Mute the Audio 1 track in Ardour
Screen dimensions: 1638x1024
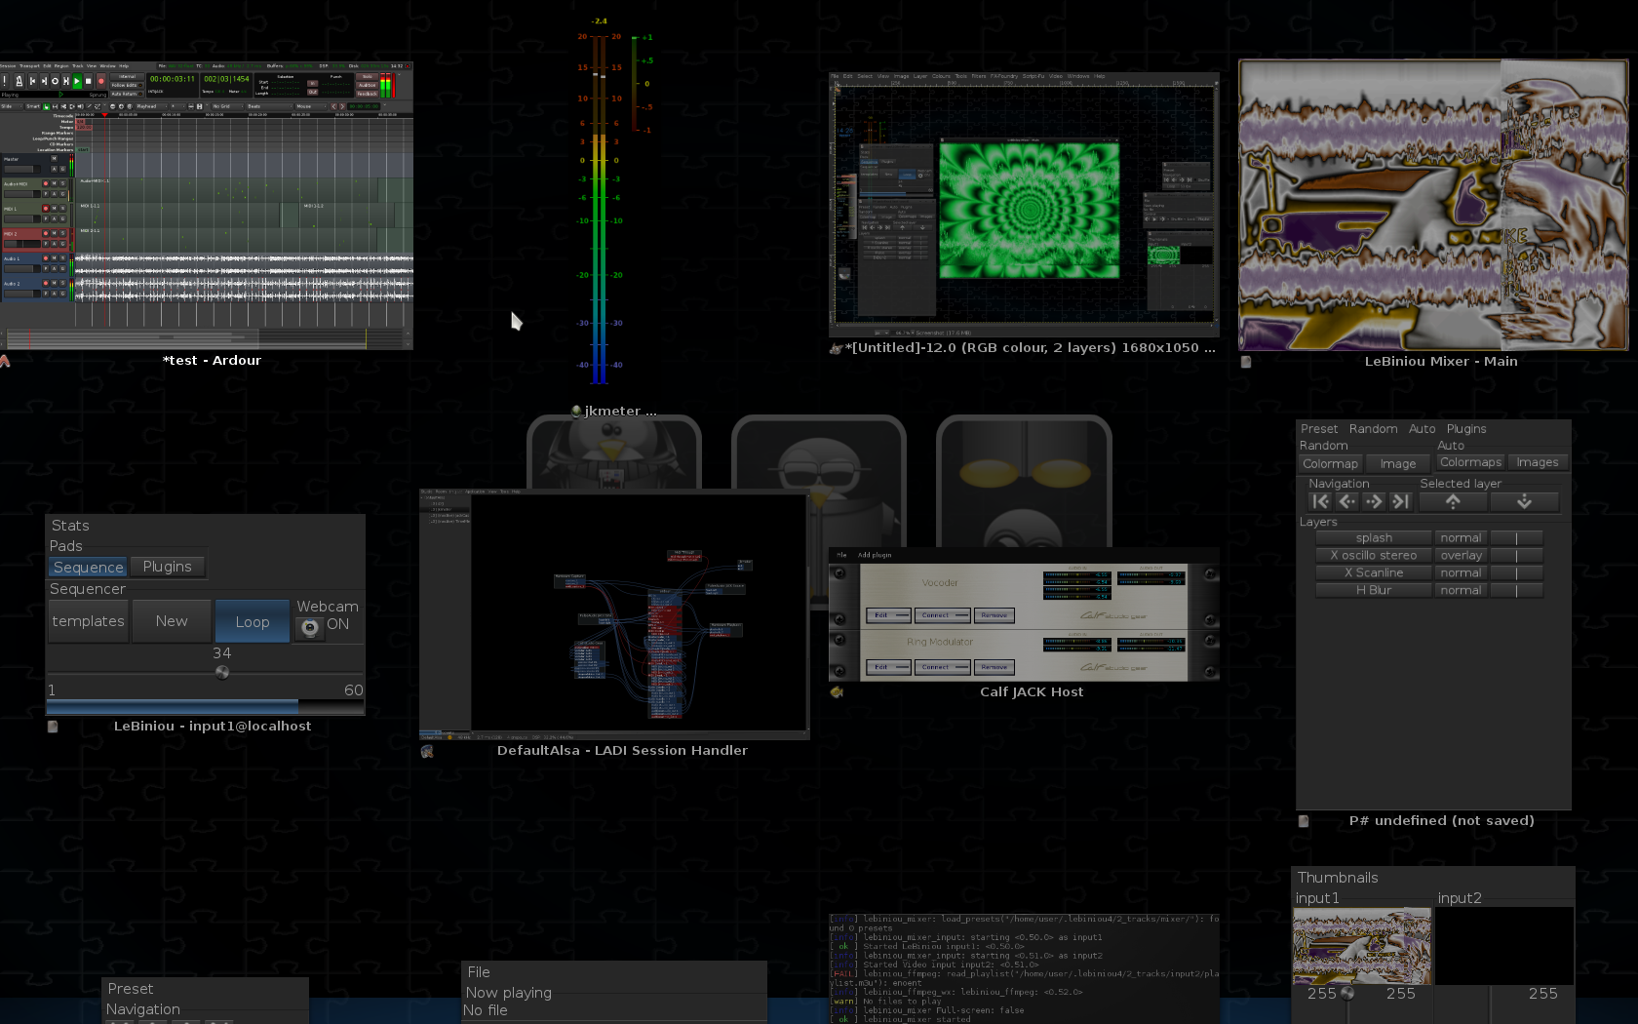pyautogui.click(x=54, y=258)
